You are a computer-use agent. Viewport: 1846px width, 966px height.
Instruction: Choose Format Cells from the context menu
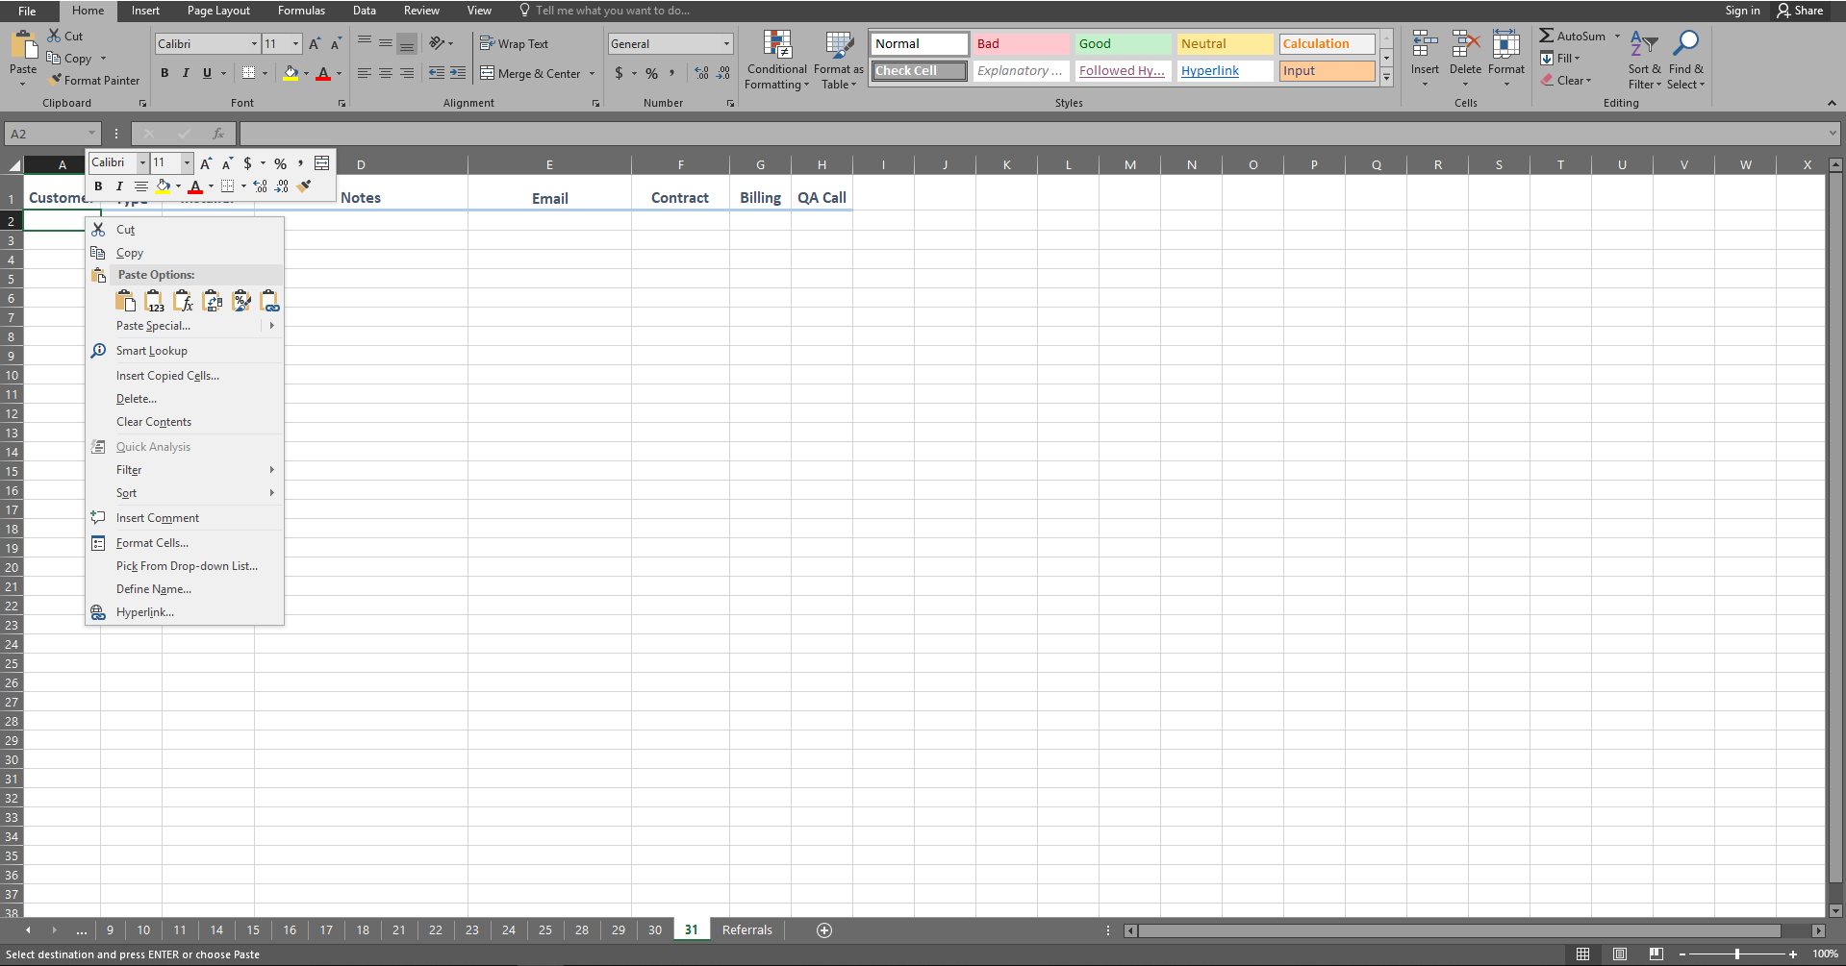[152, 543]
